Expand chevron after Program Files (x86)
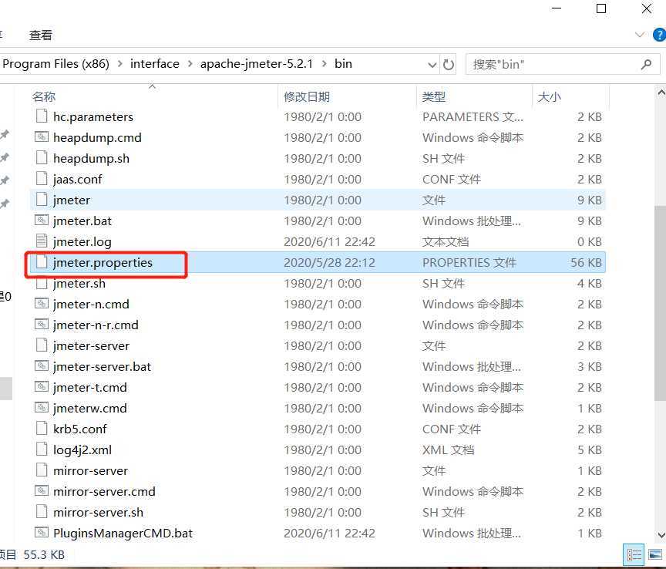 (119, 64)
